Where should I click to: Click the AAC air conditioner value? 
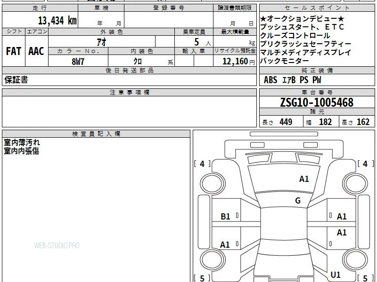(36, 51)
